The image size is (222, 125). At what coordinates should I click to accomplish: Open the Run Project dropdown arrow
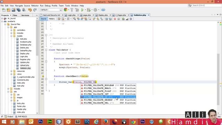pyautogui.click(x=85, y=10)
